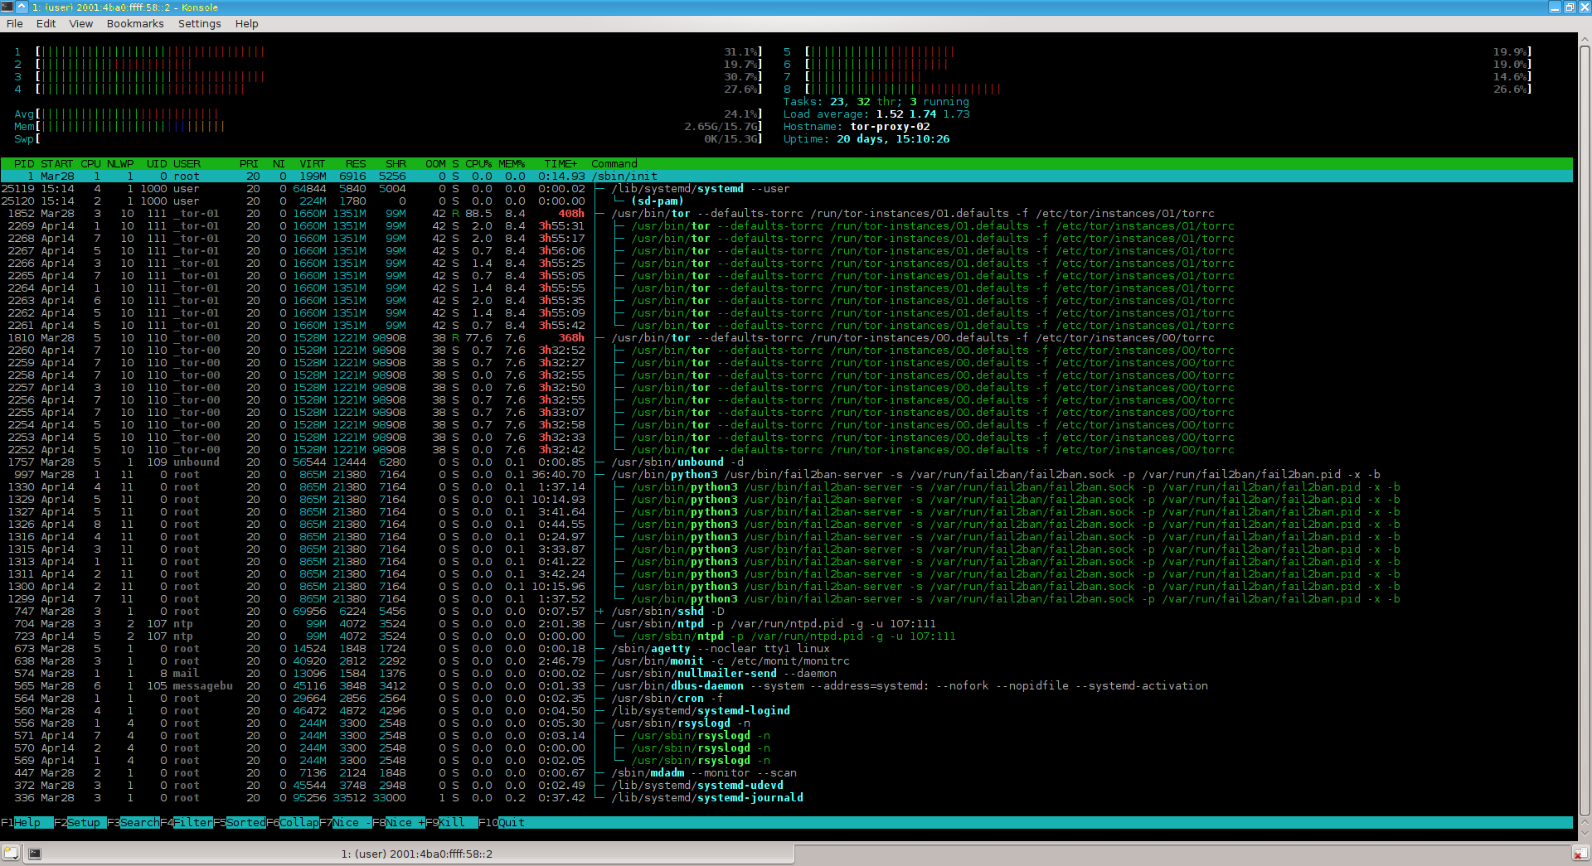The width and height of the screenshot is (1592, 866).
Task: Select the /sbin/agetty --noclear tty1 row
Action: click(x=787, y=648)
